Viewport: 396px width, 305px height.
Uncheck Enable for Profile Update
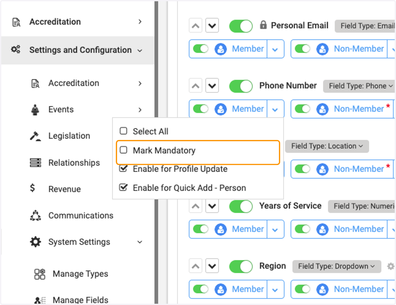click(123, 169)
